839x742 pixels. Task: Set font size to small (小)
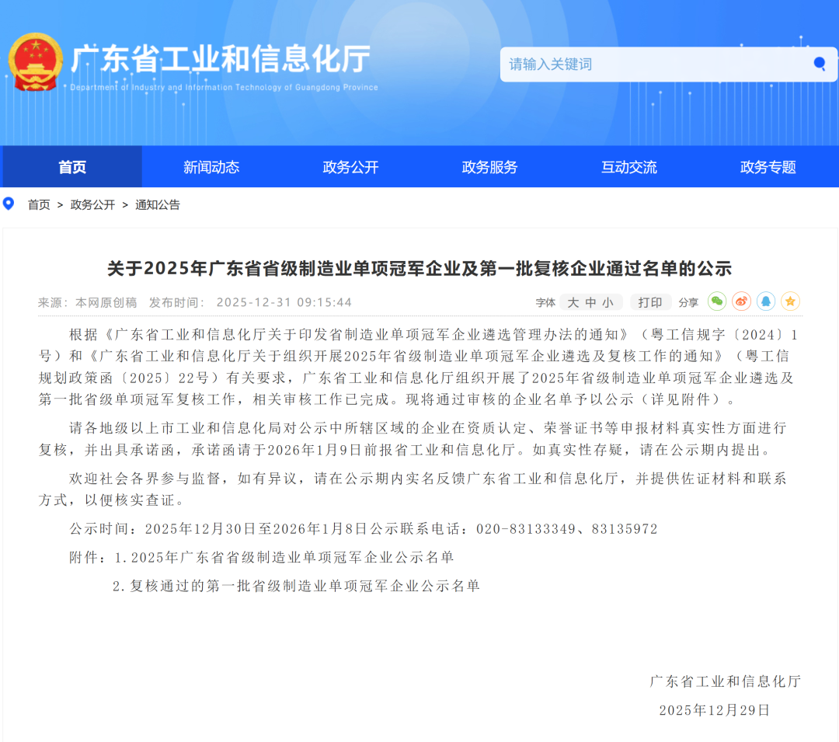608,302
